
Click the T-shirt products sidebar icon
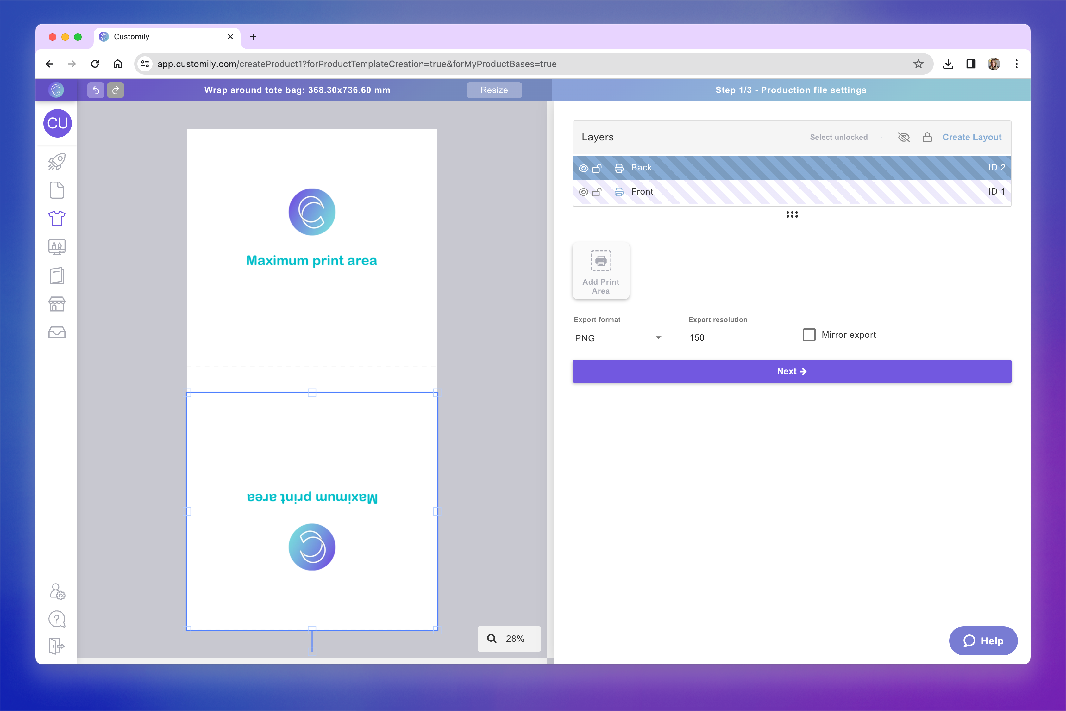pos(57,219)
